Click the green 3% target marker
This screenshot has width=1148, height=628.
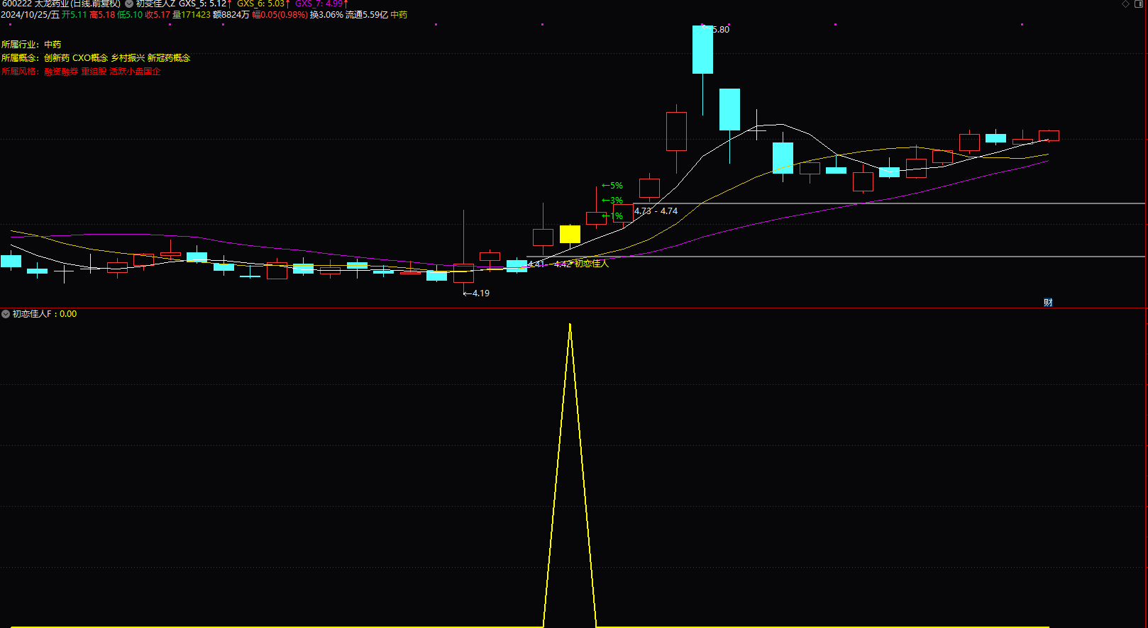[x=612, y=201]
